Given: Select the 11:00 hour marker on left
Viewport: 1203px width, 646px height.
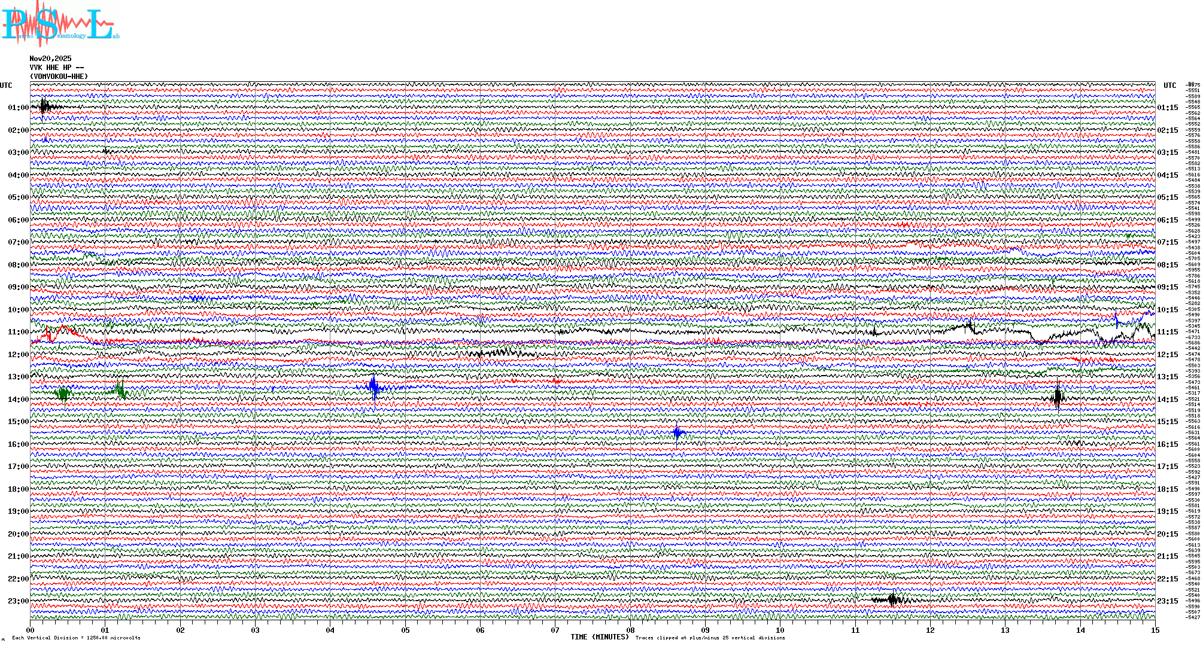Looking at the screenshot, I should click(18, 332).
